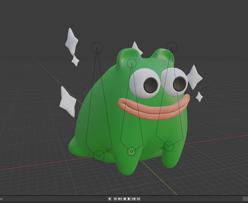Jump to the next keyframe

[x=133, y=199]
